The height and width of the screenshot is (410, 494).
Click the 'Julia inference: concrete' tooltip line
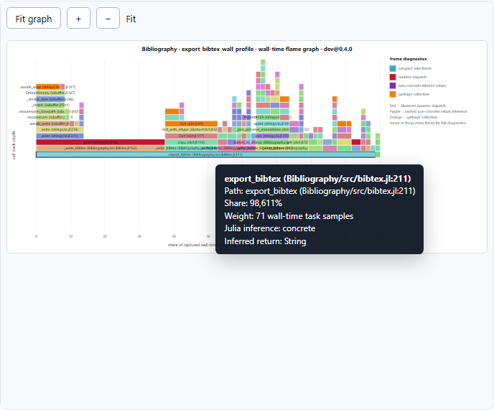[270, 228]
